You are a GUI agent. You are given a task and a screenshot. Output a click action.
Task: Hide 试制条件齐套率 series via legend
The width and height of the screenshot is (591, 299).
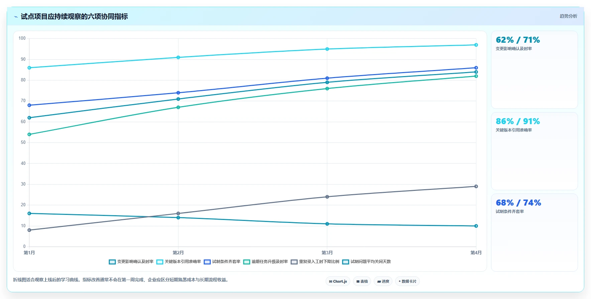pyautogui.click(x=222, y=262)
